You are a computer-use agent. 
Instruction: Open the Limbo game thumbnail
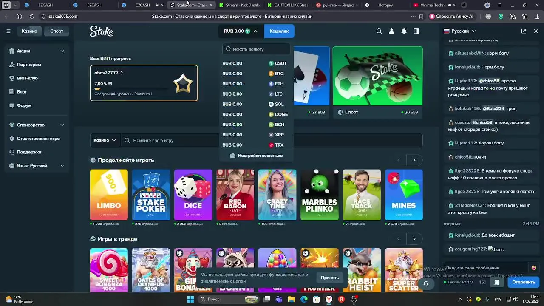109,195
